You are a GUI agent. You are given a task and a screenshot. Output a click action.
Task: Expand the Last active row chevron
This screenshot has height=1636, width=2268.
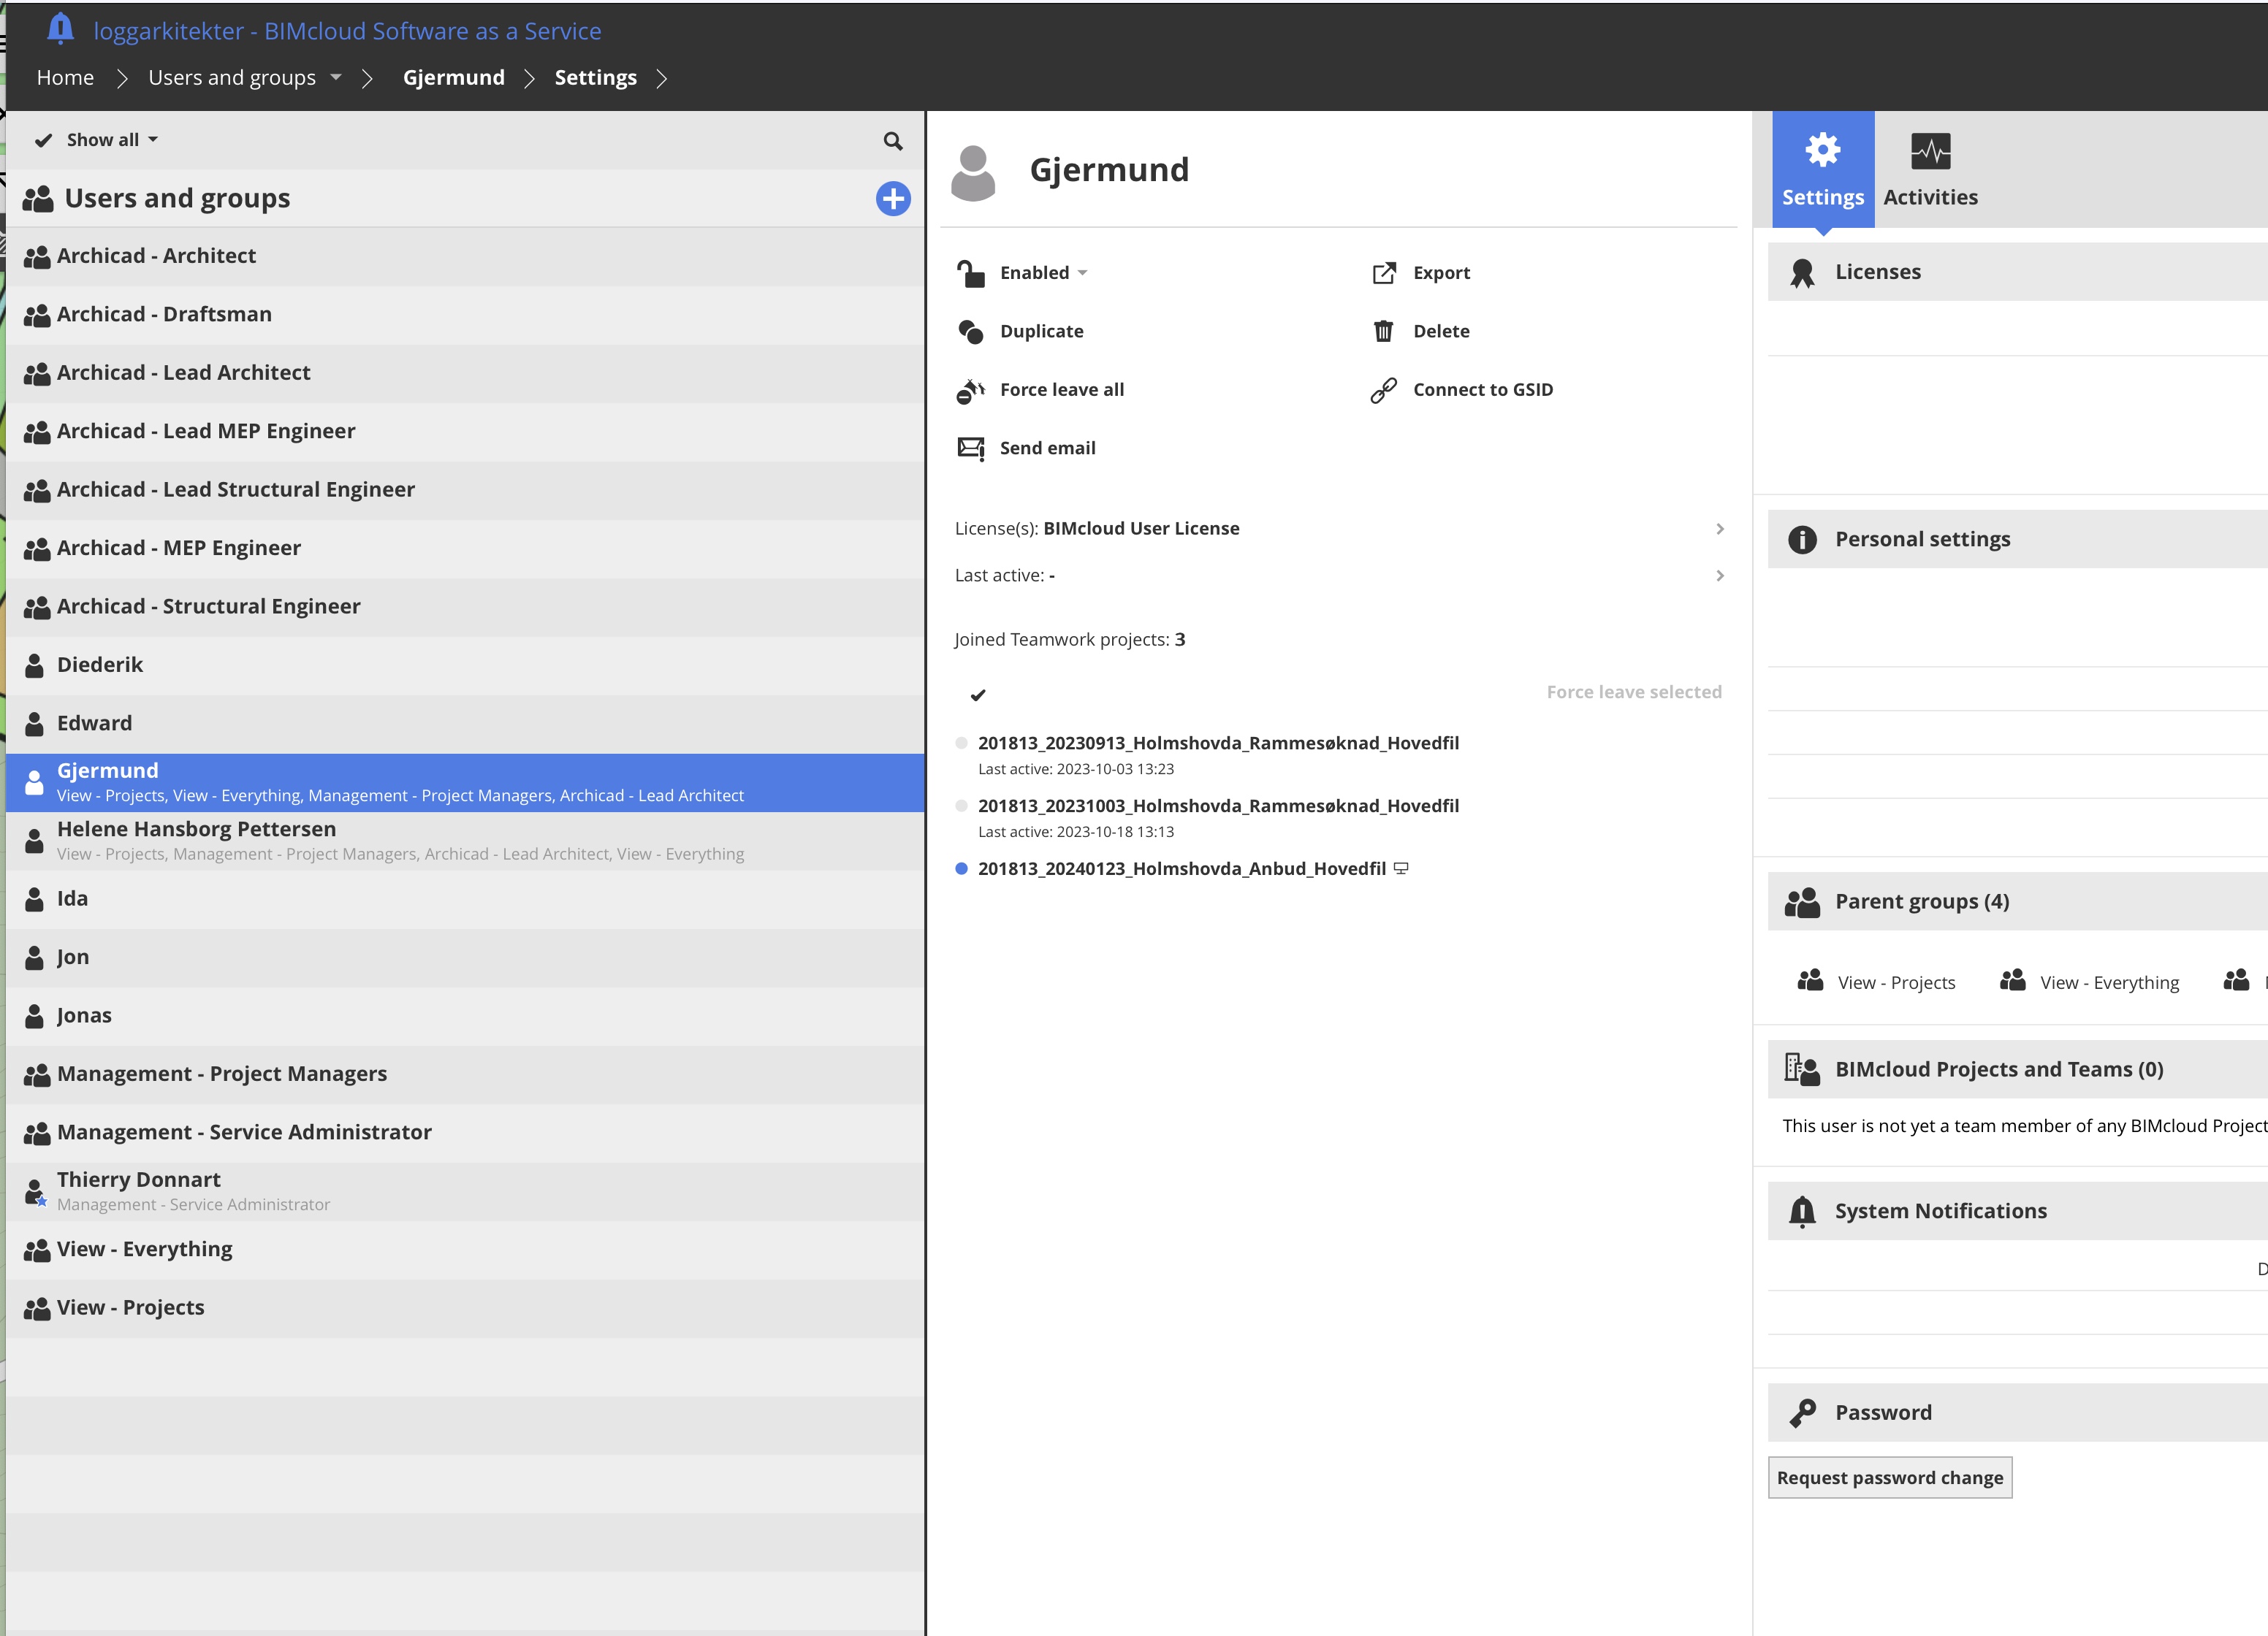click(x=1719, y=576)
